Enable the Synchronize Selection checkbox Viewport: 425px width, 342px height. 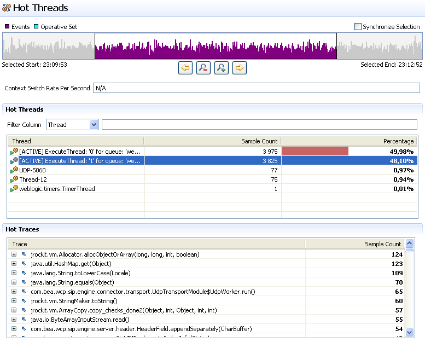[358, 27]
